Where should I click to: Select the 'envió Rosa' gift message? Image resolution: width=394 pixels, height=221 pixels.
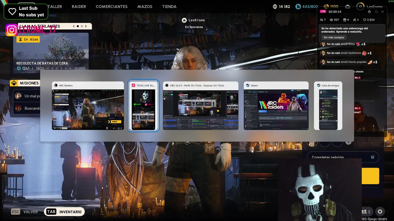tap(343, 44)
